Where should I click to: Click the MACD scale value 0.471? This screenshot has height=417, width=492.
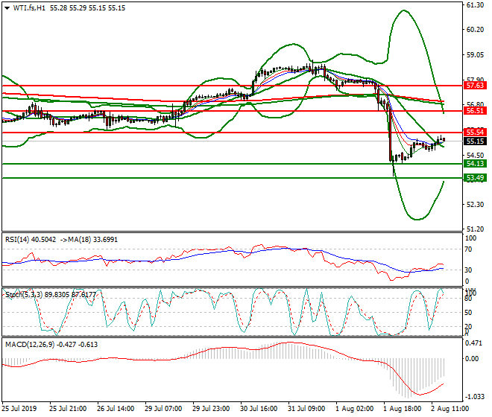pos(474,343)
